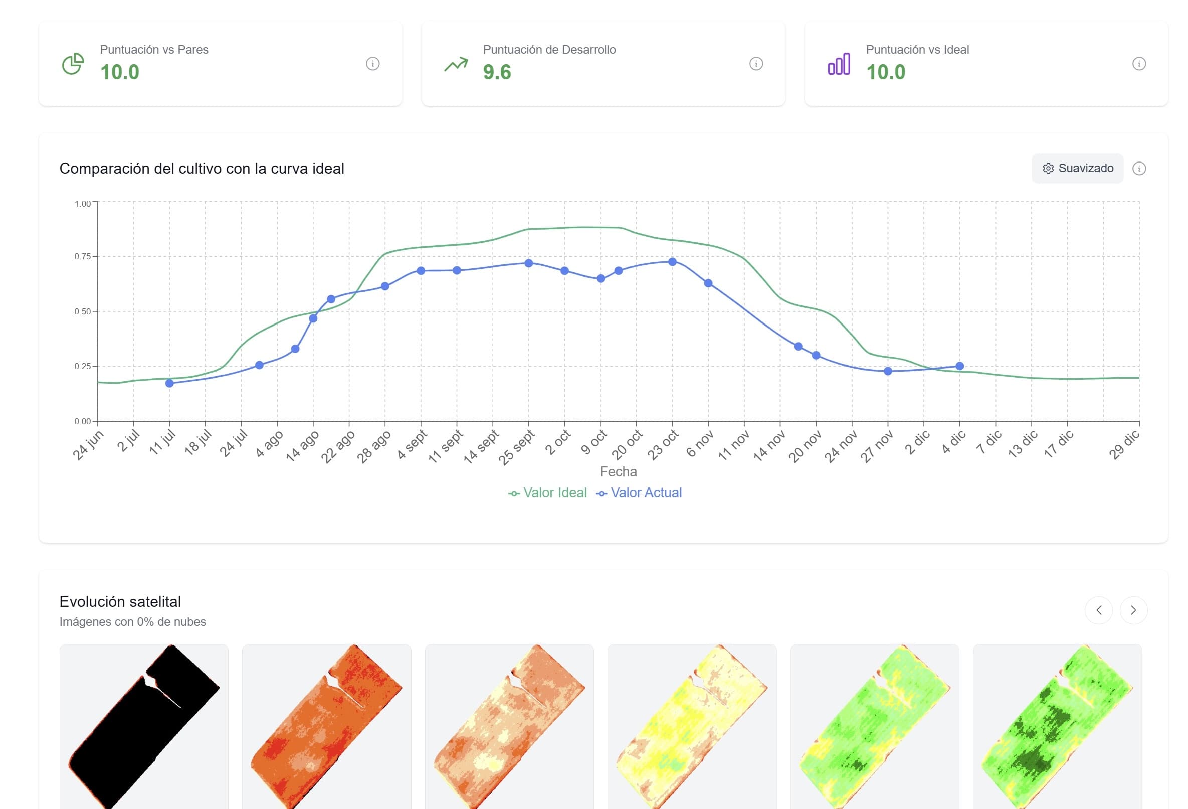Click the trending arrow icon in Desarrollo card
Screen dimensions: 1188x809
coord(456,64)
